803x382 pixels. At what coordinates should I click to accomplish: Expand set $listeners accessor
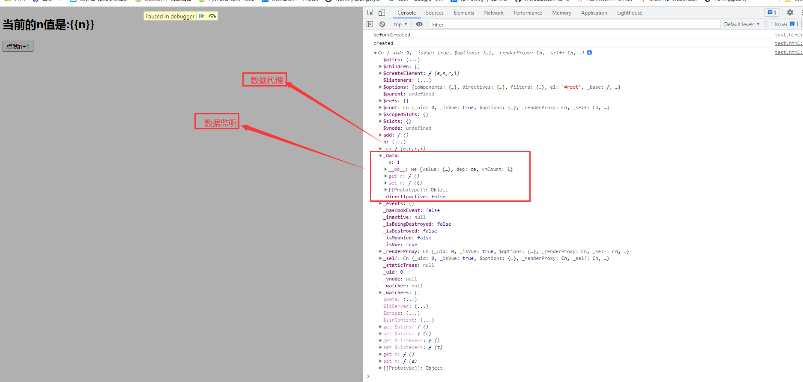(380, 348)
